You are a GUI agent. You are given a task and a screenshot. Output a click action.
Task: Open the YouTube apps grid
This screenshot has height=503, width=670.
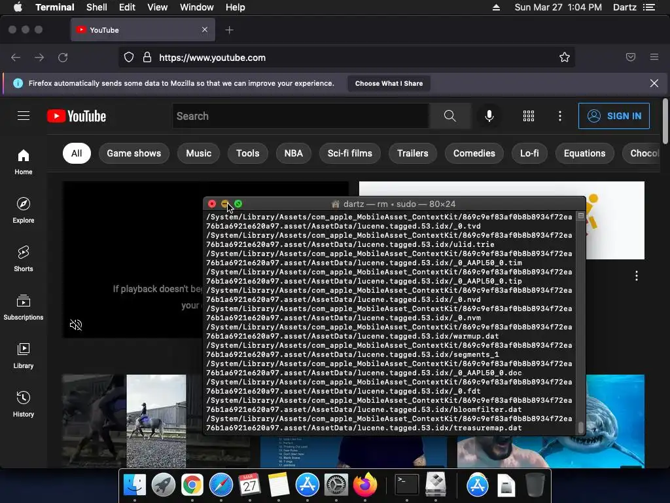pos(529,116)
